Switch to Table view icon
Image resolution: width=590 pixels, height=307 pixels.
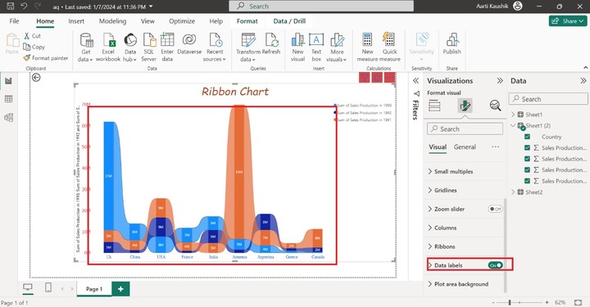[8, 99]
